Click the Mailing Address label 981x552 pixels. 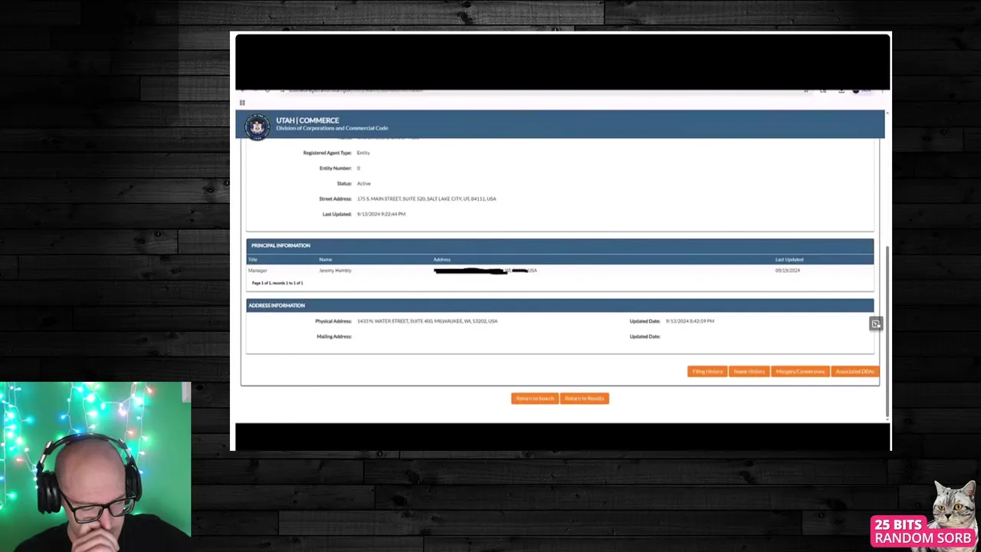[x=334, y=337]
